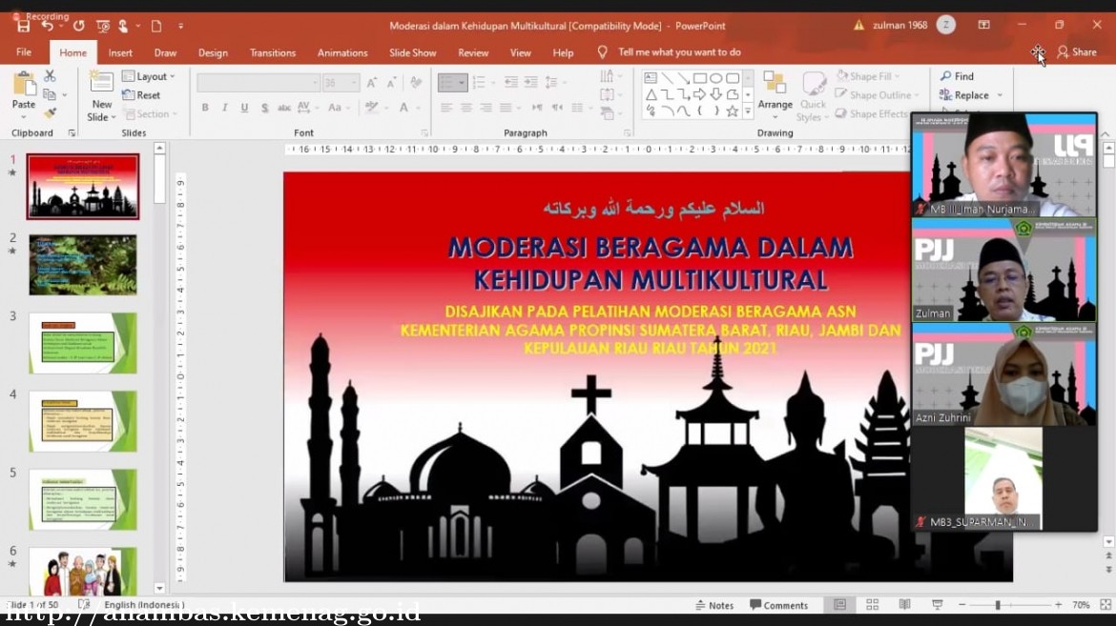Select slide 3 thumbnail in slide panel
Image resolution: width=1116 pixels, height=626 pixels.
click(83, 343)
